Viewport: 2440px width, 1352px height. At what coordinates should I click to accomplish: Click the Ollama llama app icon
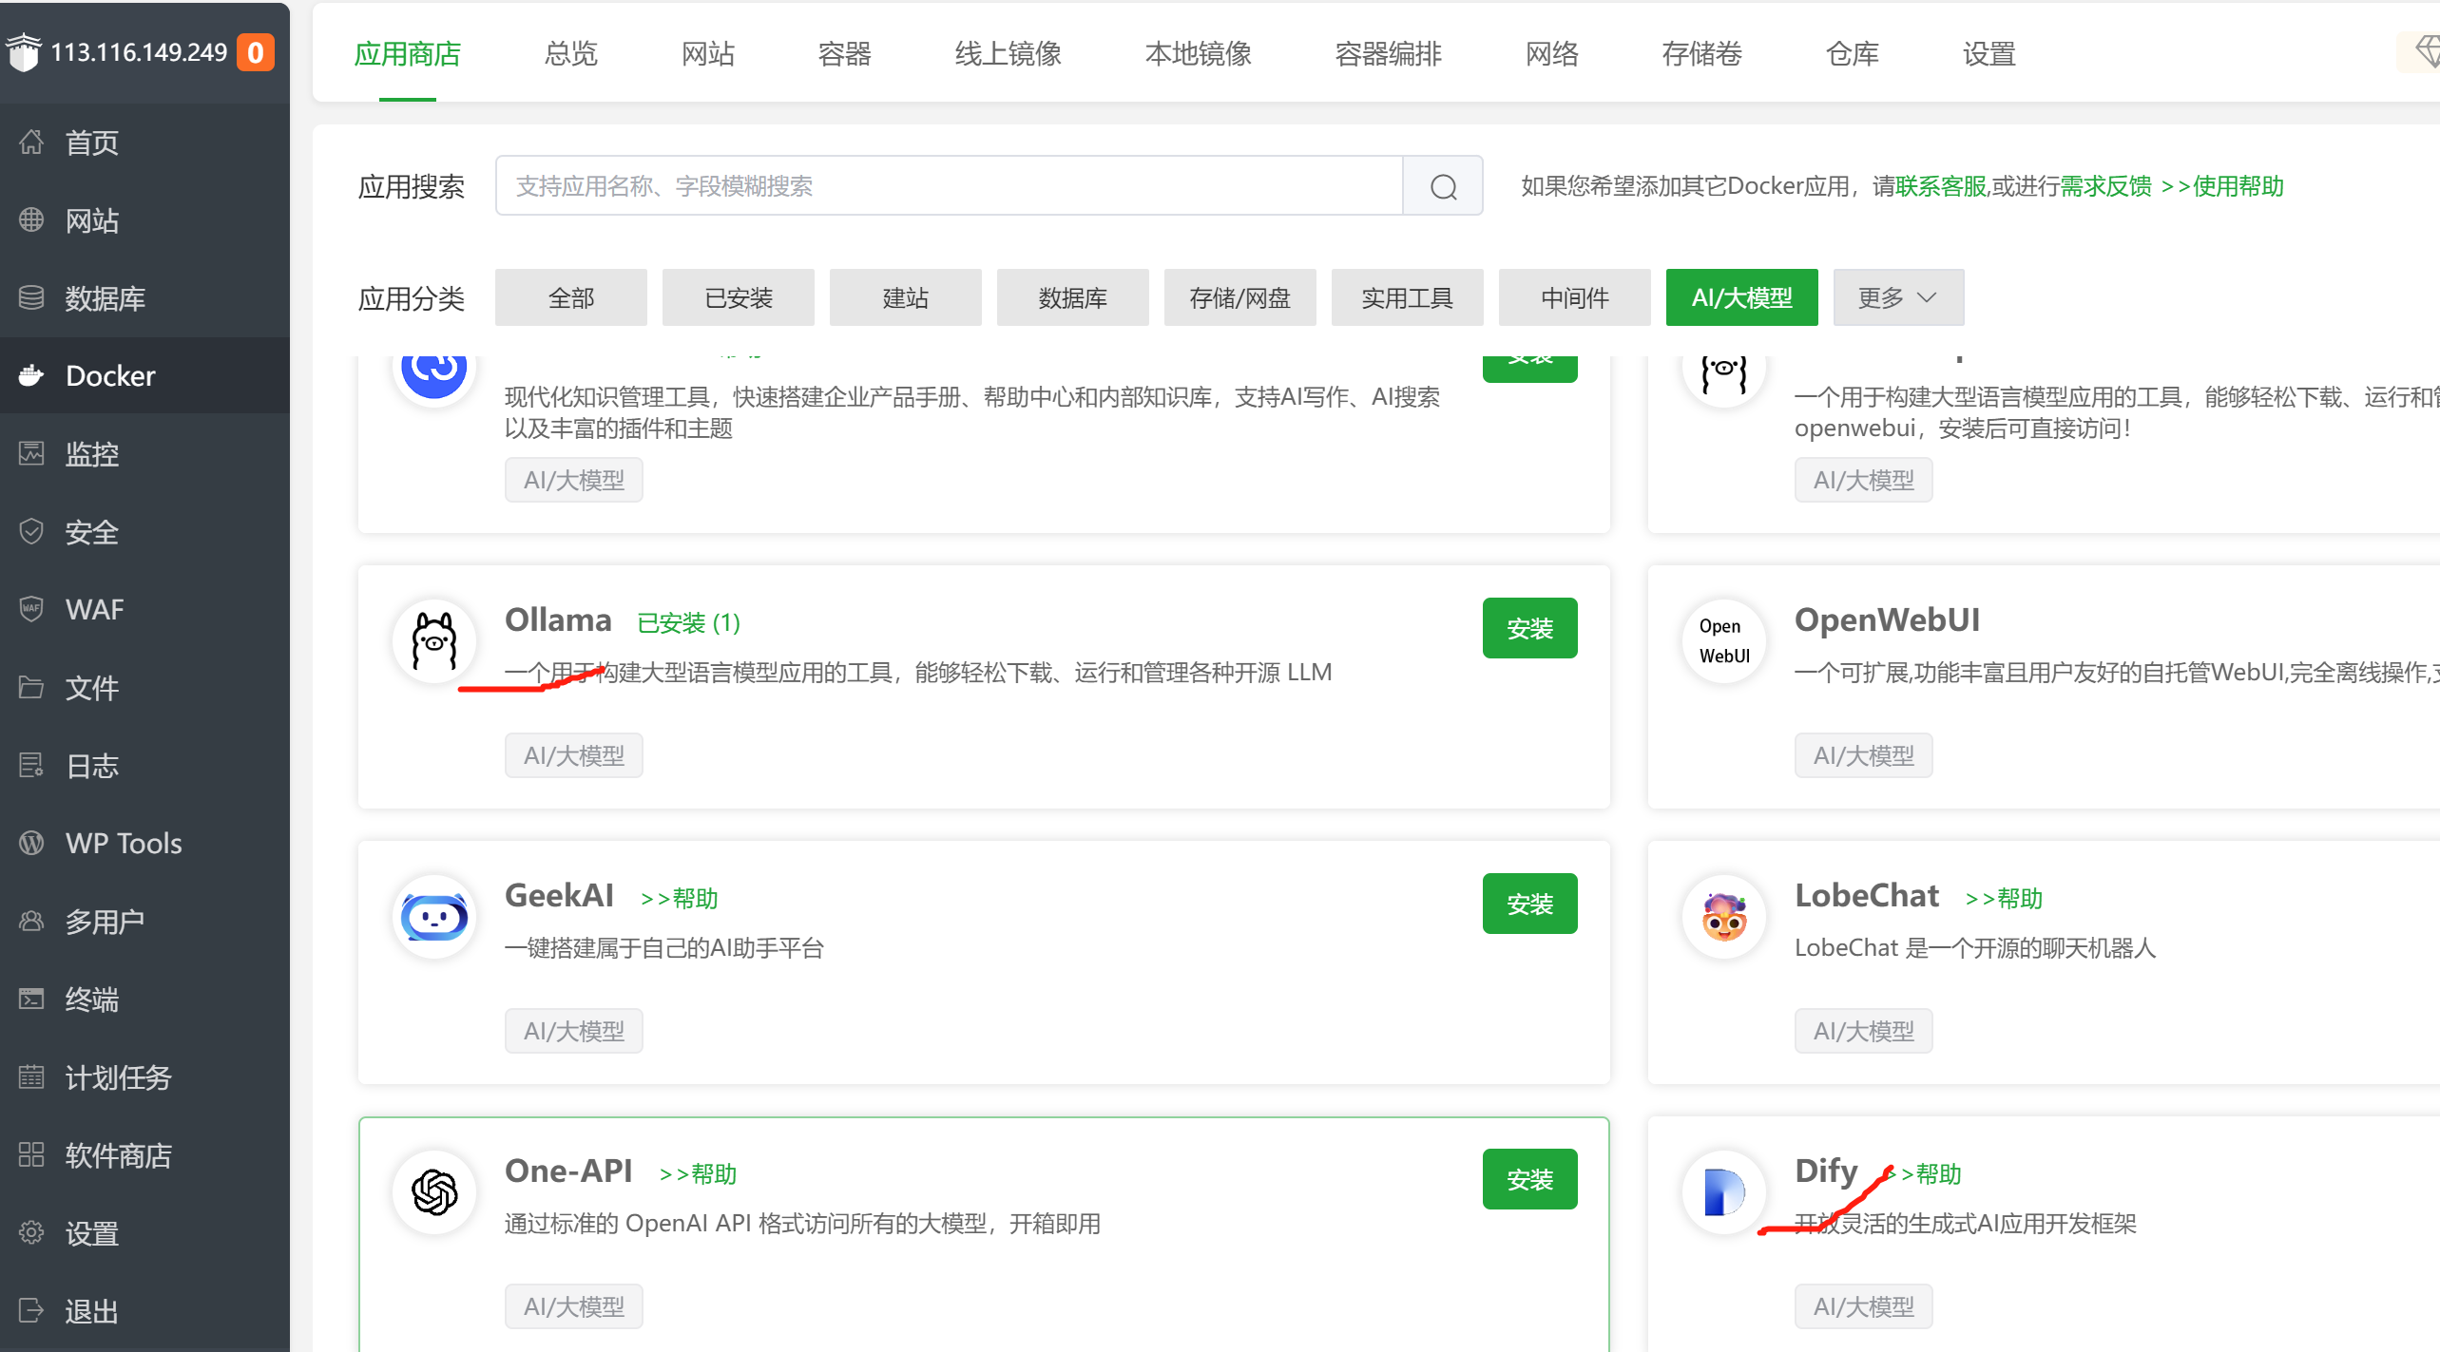click(x=434, y=641)
